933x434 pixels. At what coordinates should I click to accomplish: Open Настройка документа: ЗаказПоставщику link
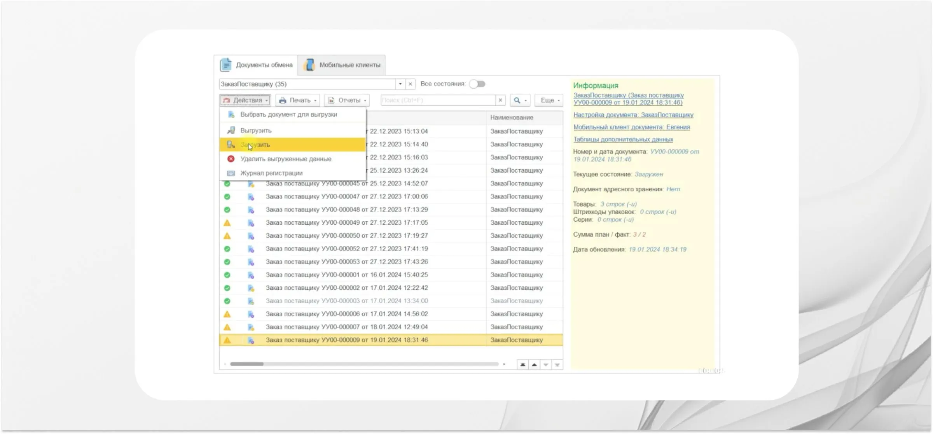pos(633,115)
